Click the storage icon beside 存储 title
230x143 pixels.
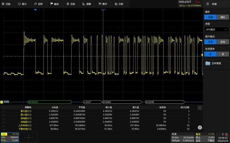208,4
